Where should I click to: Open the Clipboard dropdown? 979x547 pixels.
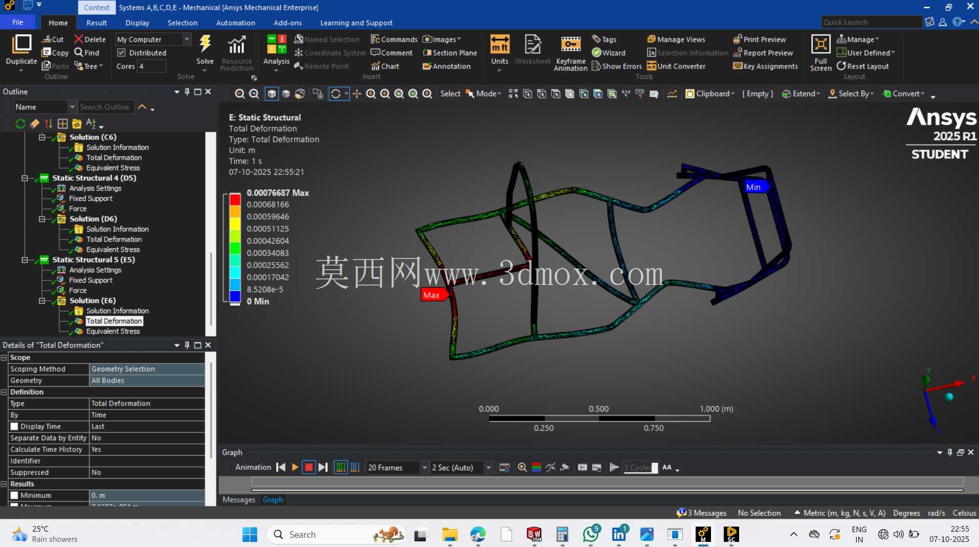(x=710, y=93)
